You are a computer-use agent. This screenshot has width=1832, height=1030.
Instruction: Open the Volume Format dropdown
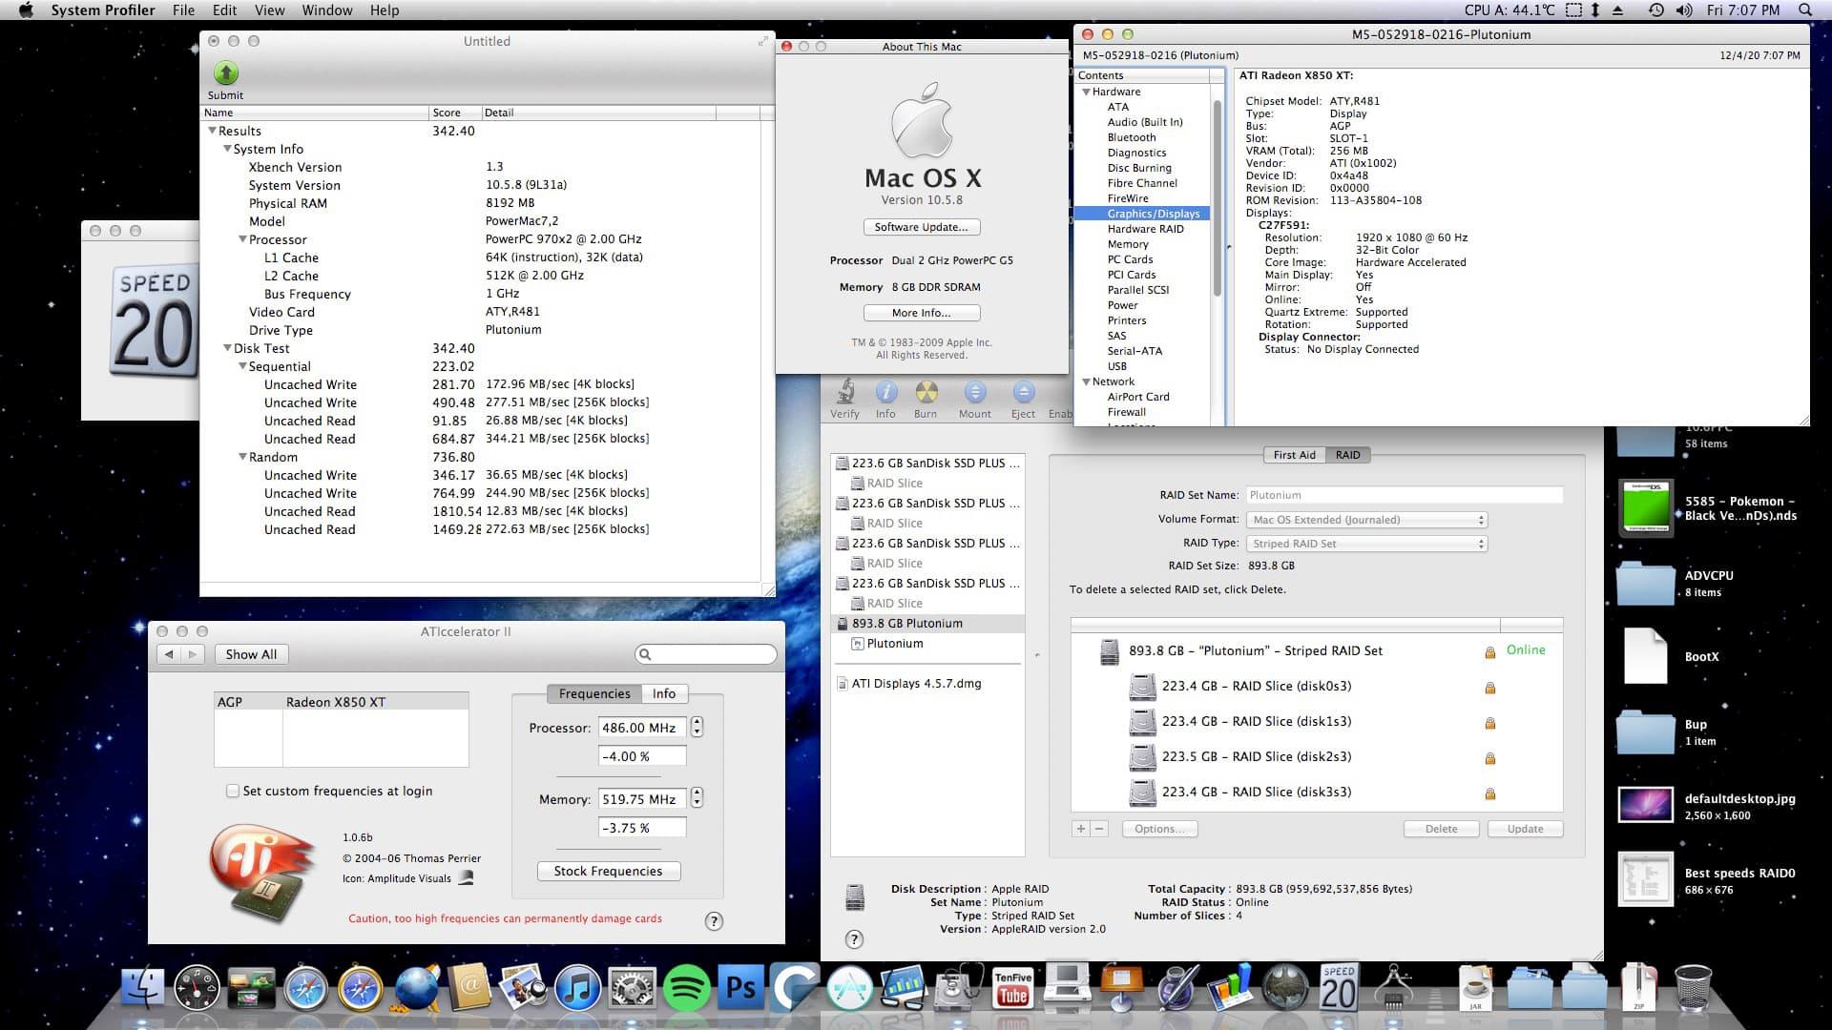click(1366, 520)
